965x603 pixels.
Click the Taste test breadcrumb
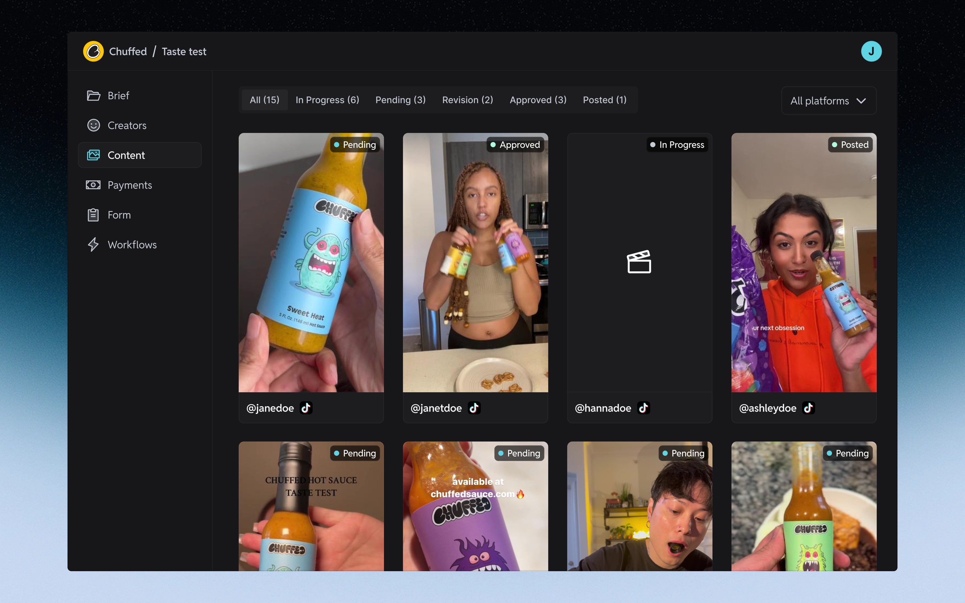click(x=184, y=52)
